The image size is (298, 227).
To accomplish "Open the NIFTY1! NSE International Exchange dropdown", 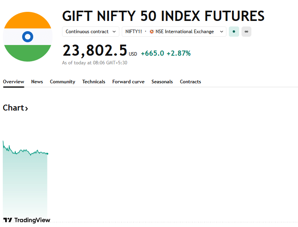I will [174, 32].
